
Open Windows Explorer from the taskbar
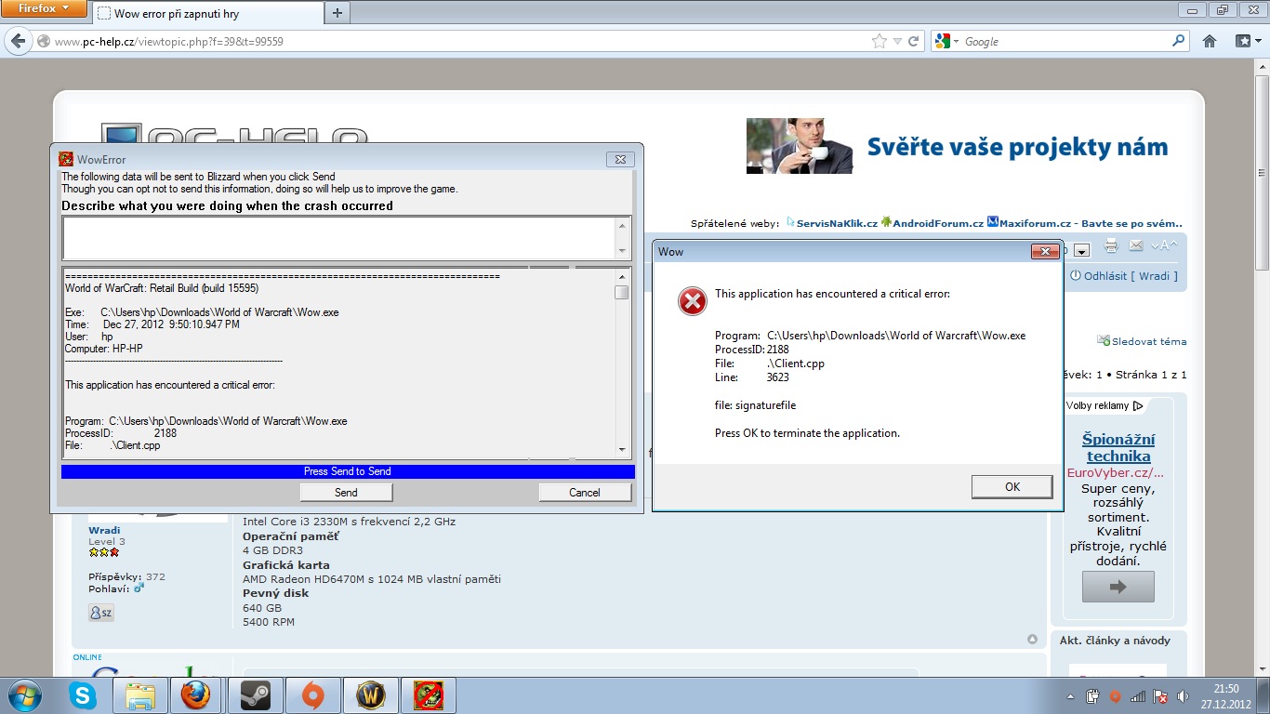pyautogui.click(x=141, y=695)
